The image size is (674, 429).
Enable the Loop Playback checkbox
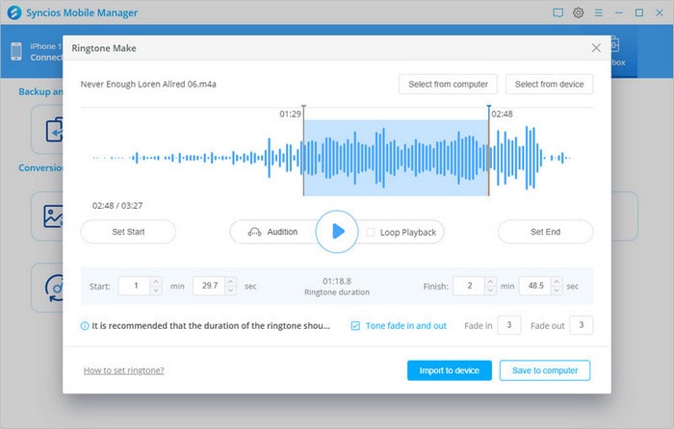370,233
